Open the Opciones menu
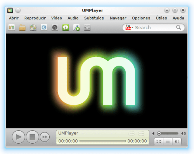 (141, 18)
